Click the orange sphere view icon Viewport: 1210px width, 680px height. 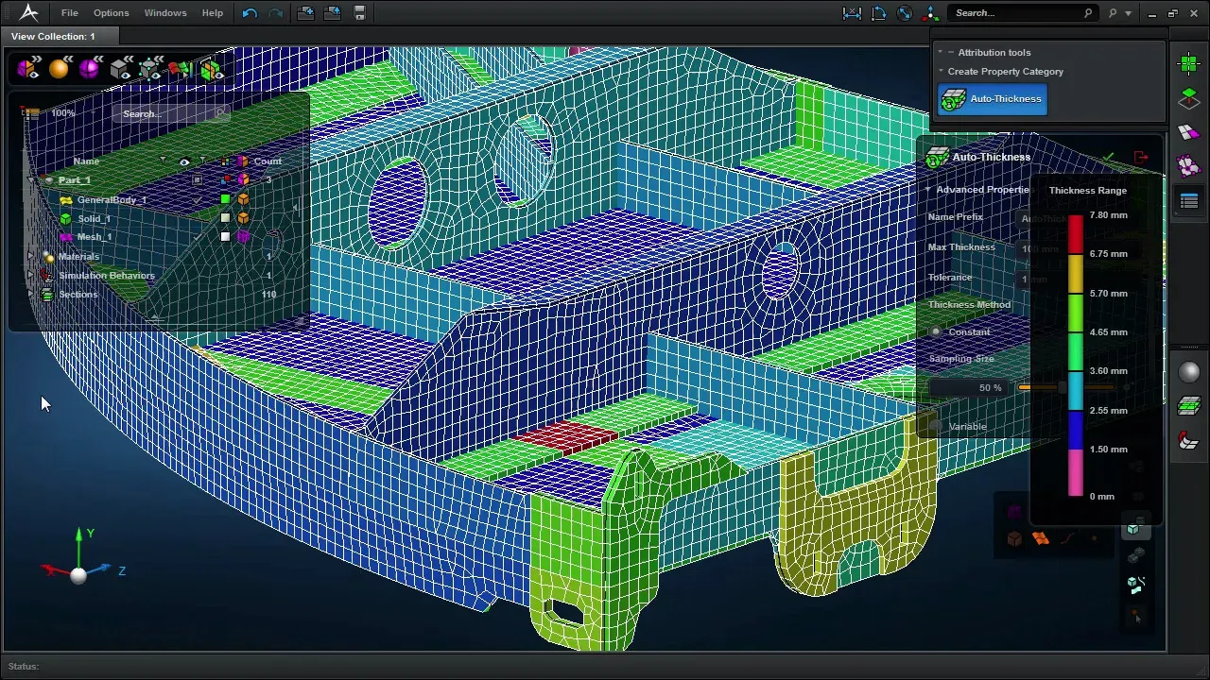pyautogui.click(x=59, y=69)
